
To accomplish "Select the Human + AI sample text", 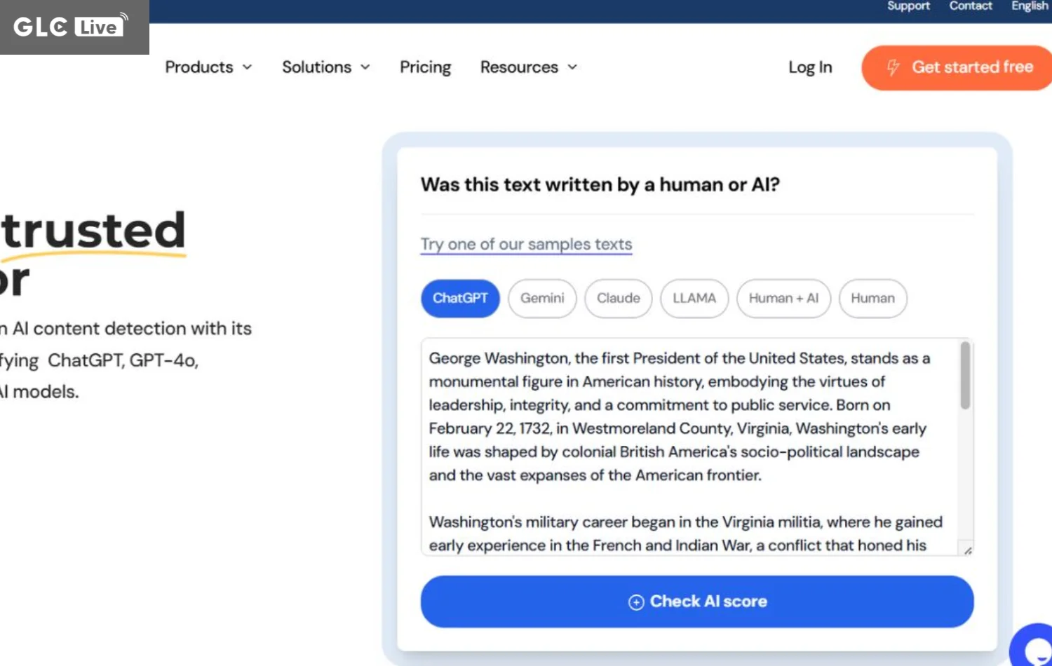I will pos(783,299).
